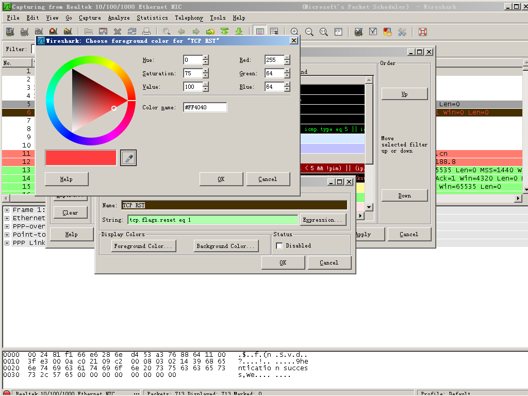Open the capture filters dialog icon

[359, 31]
